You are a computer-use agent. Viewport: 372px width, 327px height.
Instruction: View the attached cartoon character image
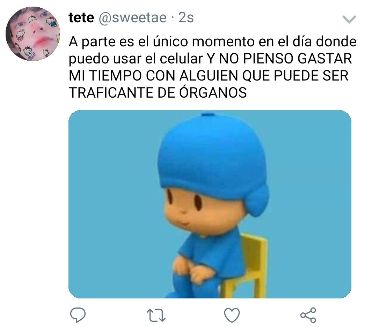[x=210, y=204]
